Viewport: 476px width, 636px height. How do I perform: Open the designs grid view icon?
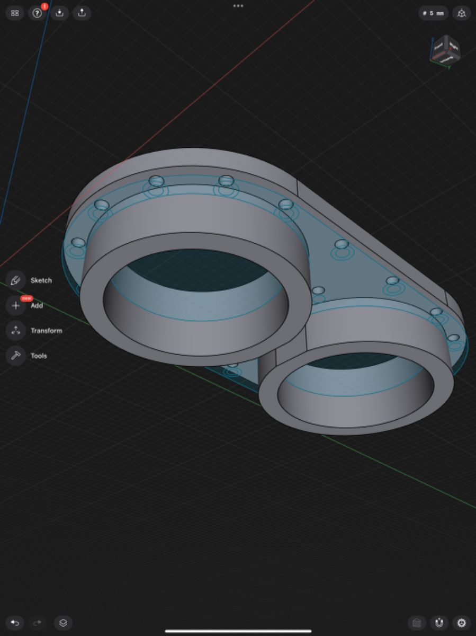coord(15,13)
